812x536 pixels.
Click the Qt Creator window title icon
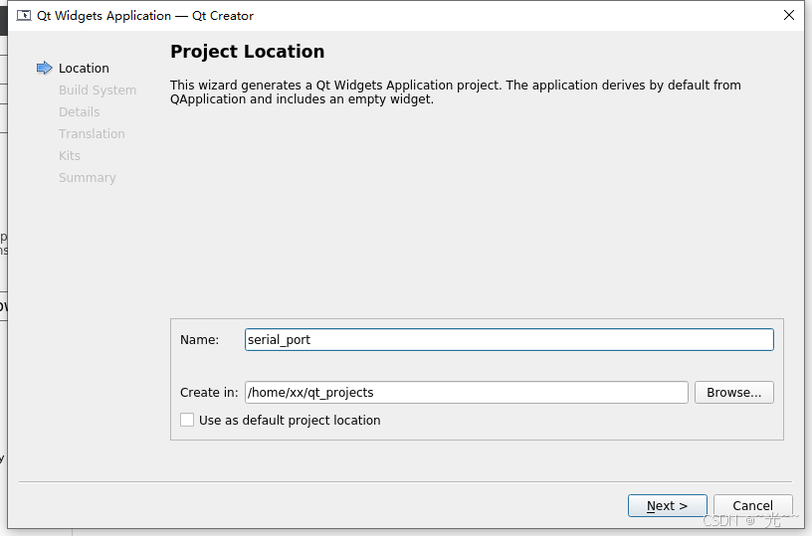click(24, 16)
